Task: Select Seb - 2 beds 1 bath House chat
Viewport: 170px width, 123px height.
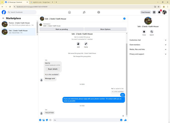Action: [18, 32]
